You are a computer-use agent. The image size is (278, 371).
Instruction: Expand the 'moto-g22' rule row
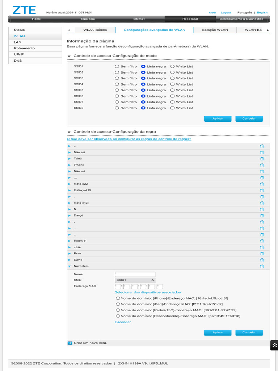[69, 184]
